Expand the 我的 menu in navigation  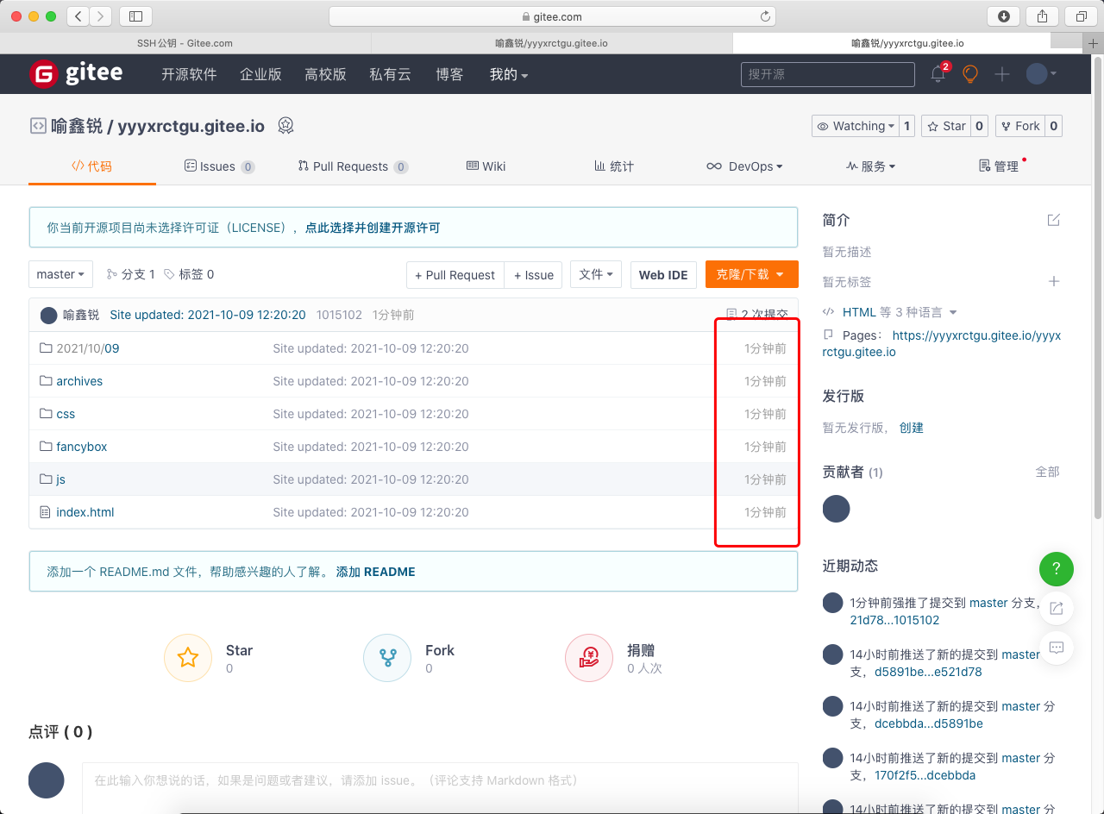coord(508,74)
